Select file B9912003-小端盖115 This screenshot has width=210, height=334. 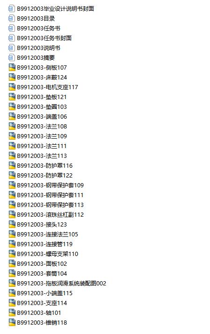[x=45, y=293]
